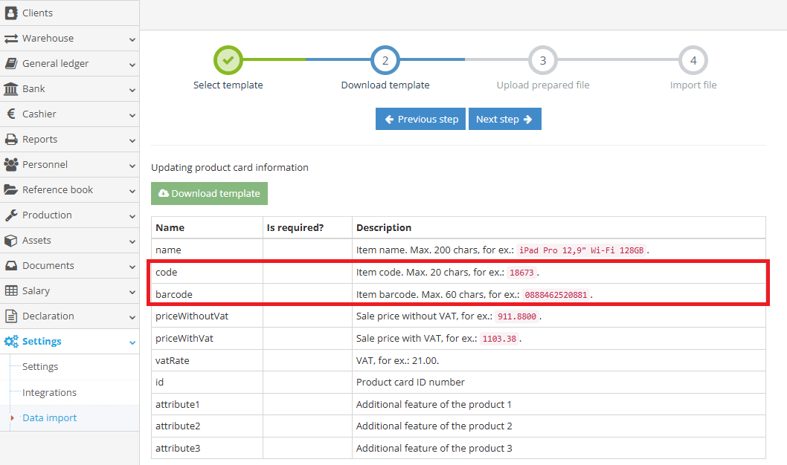Image resolution: width=787 pixels, height=465 pixels.
Task: Click the cloud icon on Download template
Action: pos(164,192)
